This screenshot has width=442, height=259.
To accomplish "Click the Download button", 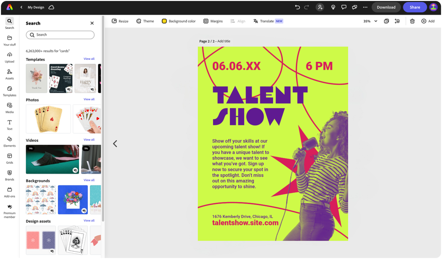I will [386, 7].
